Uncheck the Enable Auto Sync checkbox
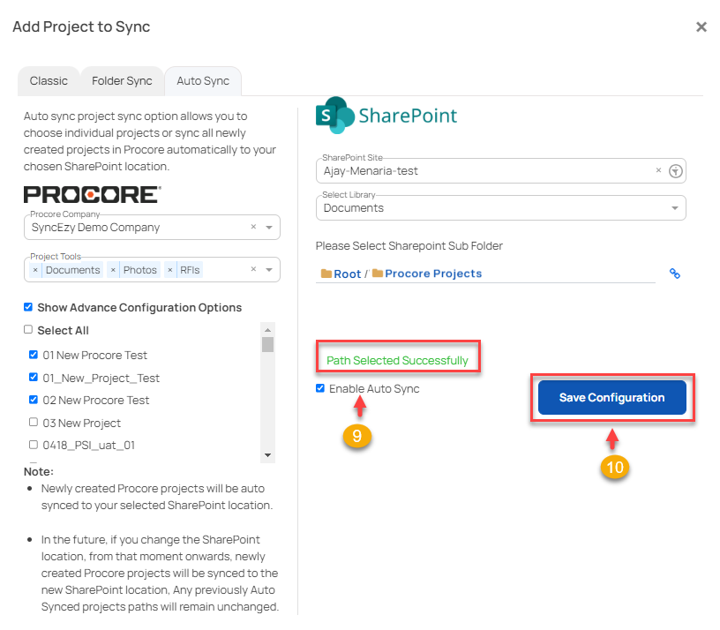This screenshot has width=720, height=630. (319, 388)
